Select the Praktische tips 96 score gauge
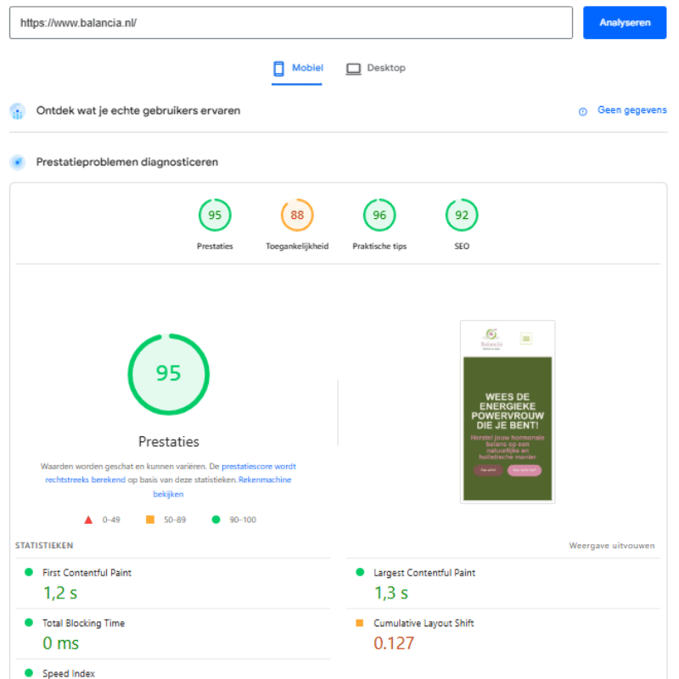 point(379,215)
